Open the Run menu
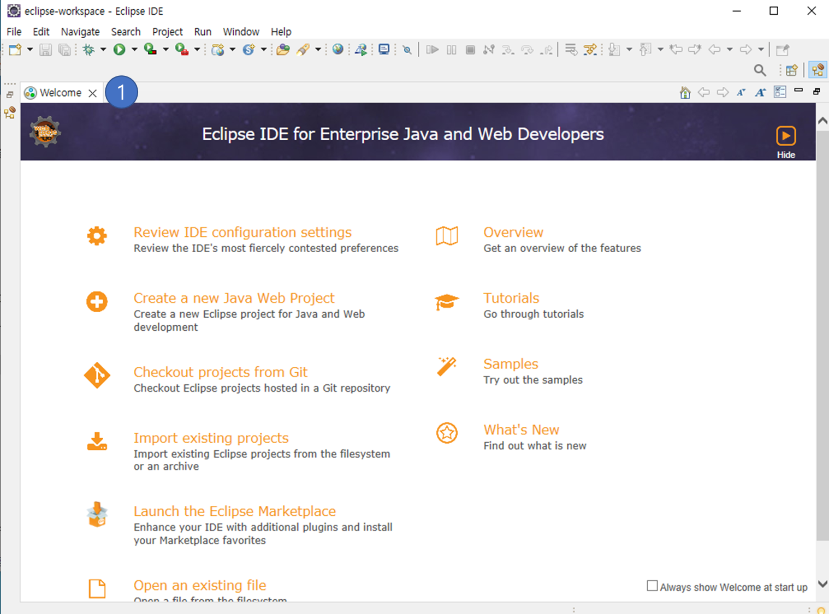 click(203, 32)
